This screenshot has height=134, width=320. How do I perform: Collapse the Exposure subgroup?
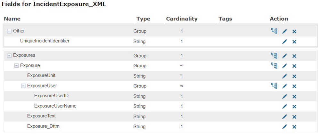[16, 66]
